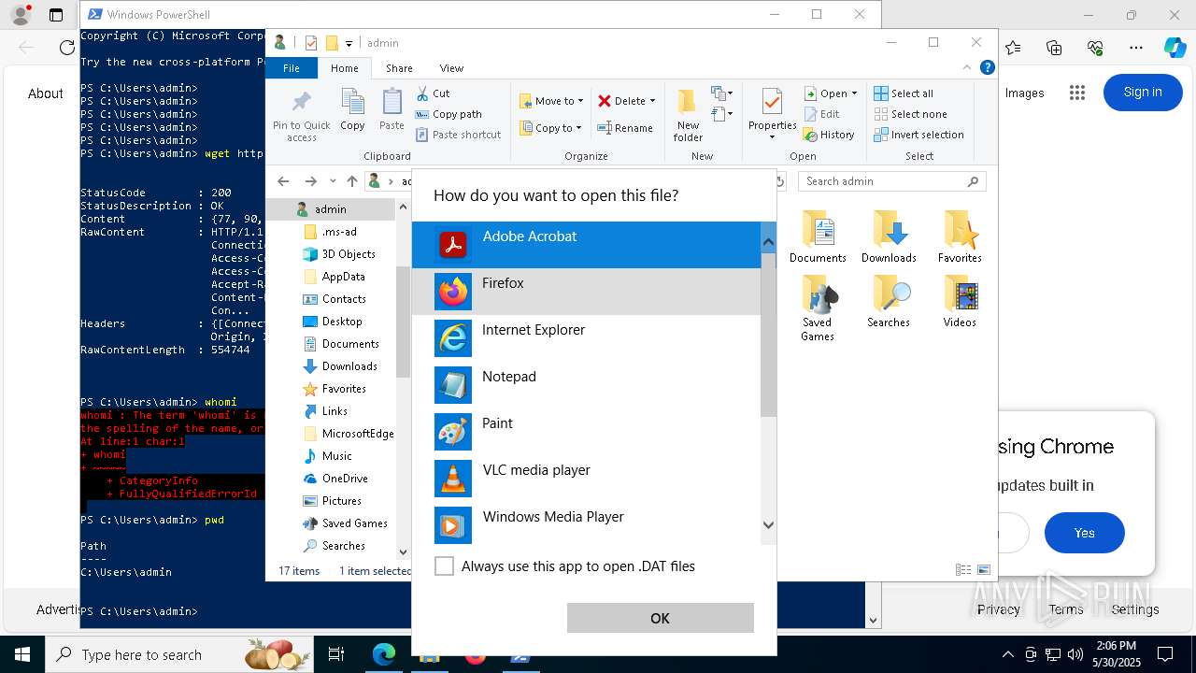
Task: Switch to large icons view in status bar
Action: point(983,570)
